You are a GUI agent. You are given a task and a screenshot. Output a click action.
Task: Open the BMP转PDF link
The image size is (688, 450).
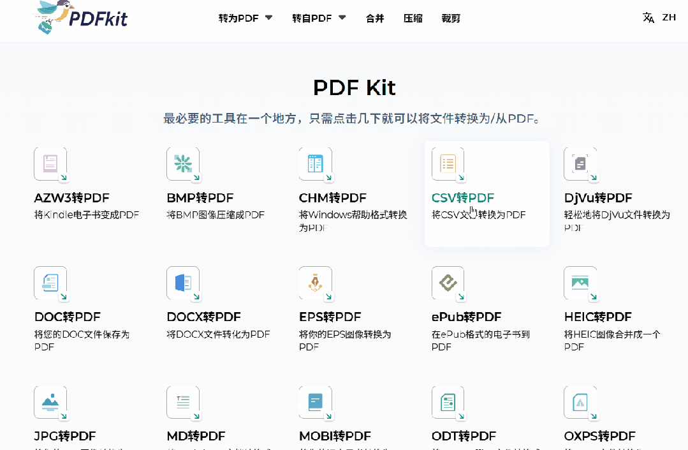(200, 198)
